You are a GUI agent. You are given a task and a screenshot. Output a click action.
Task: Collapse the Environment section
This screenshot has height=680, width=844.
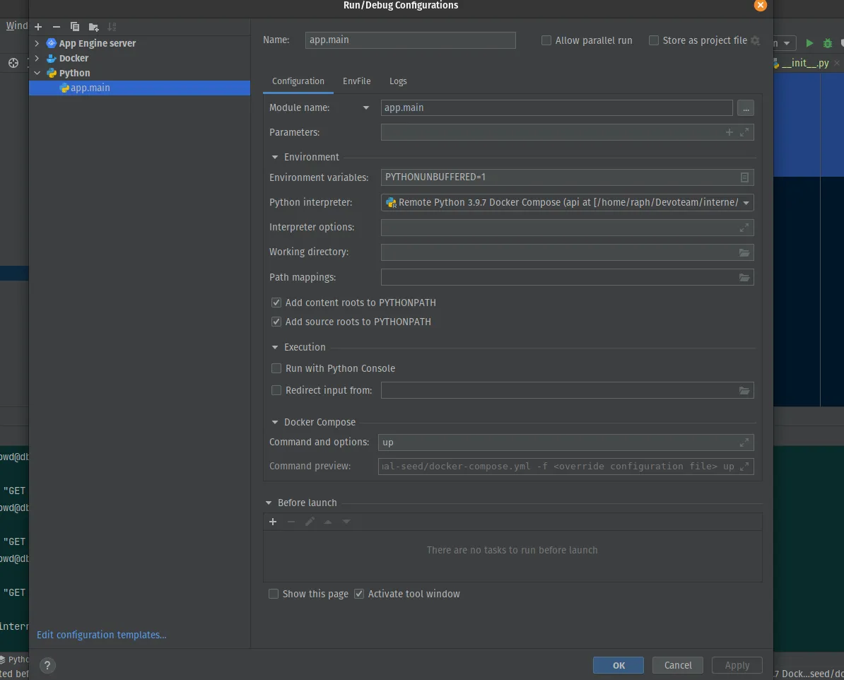275,157
